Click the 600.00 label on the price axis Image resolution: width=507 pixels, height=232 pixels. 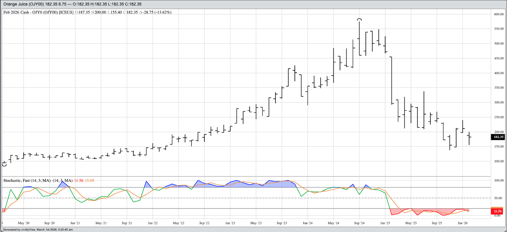tap(499, 14)
